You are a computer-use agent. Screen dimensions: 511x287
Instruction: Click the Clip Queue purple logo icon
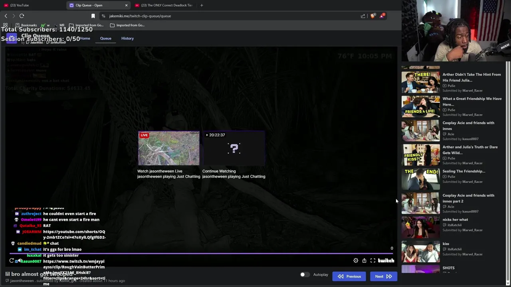tap(12, 39)
